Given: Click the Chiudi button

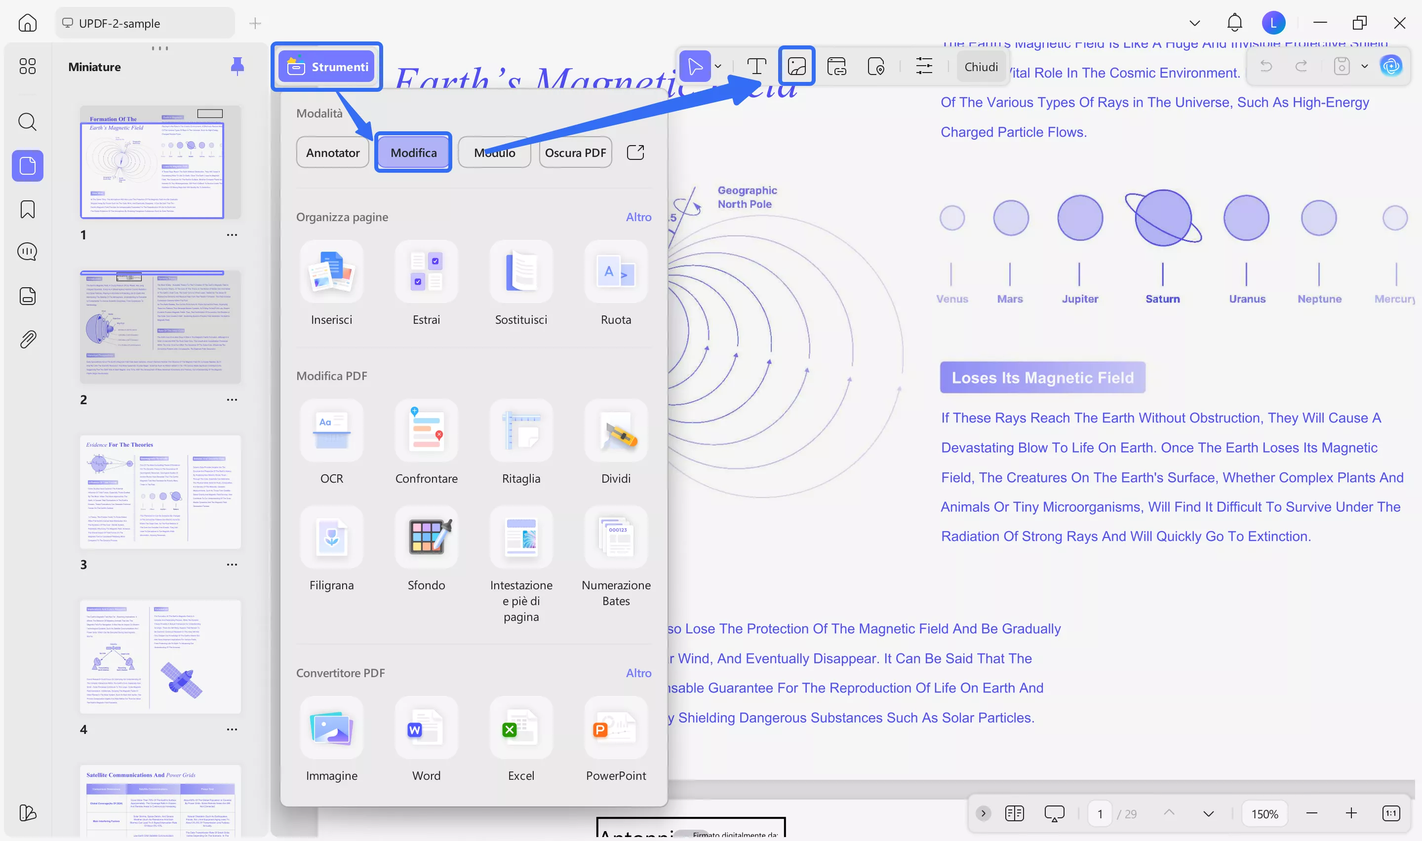Looking at the screenshot, I should pos(981,66).
